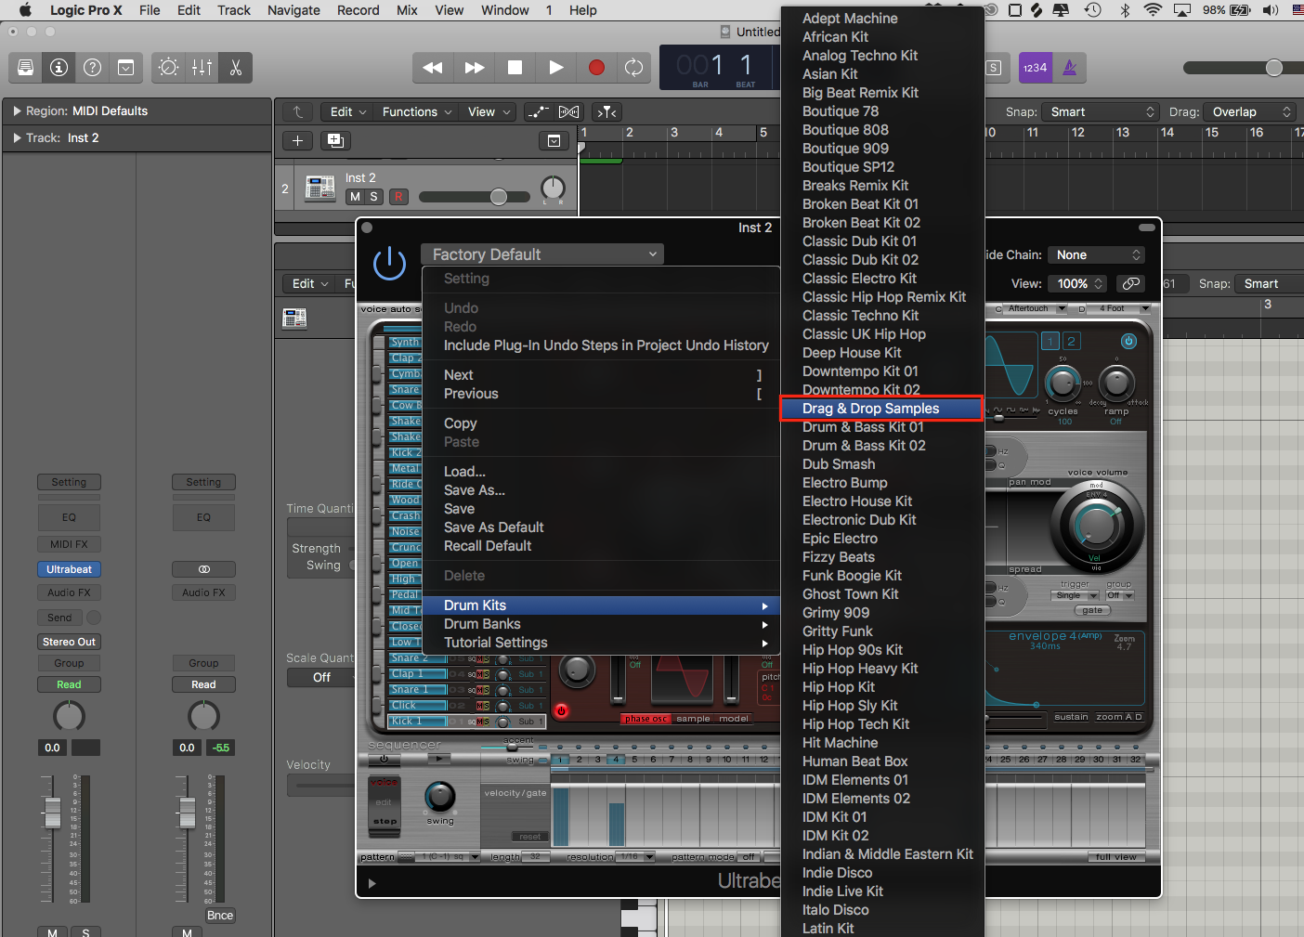Toggle the 1234 count-in button

[x=1036, y=68]
